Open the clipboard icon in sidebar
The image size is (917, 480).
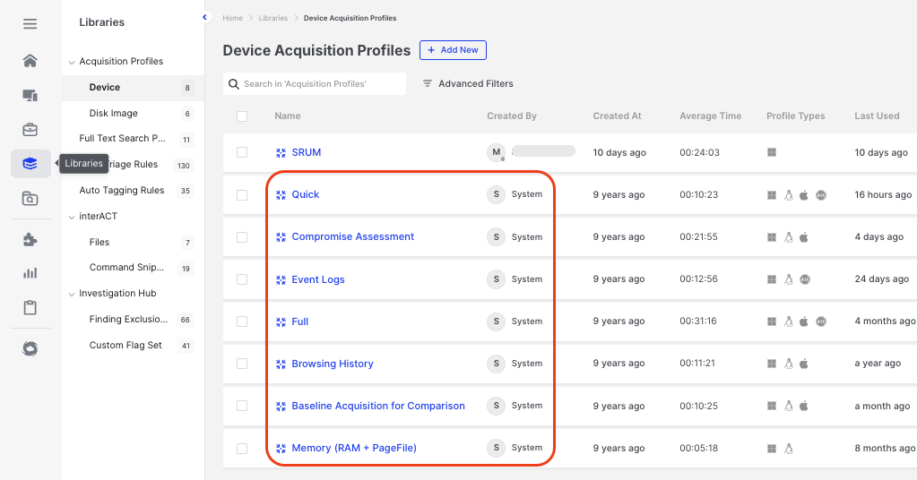(30, 307)
